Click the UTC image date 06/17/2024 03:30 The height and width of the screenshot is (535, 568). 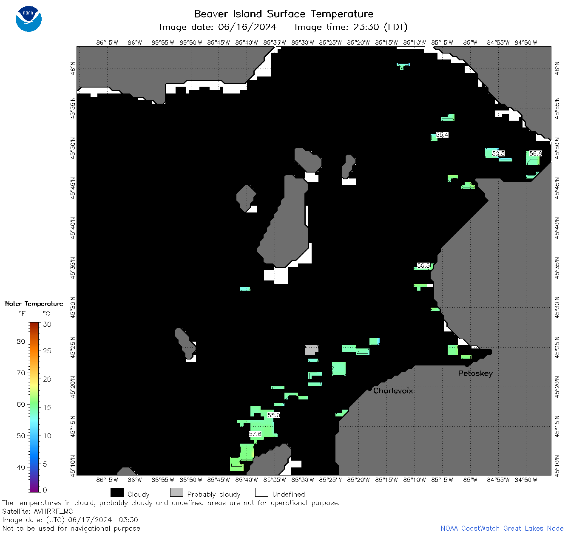pos(70,520)
